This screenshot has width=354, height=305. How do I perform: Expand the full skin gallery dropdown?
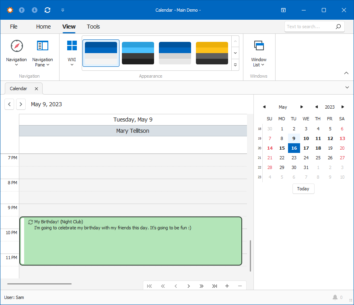pos(235,65)
